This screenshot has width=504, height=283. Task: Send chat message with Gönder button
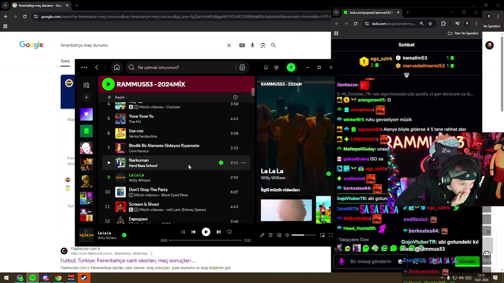(467, 261)
